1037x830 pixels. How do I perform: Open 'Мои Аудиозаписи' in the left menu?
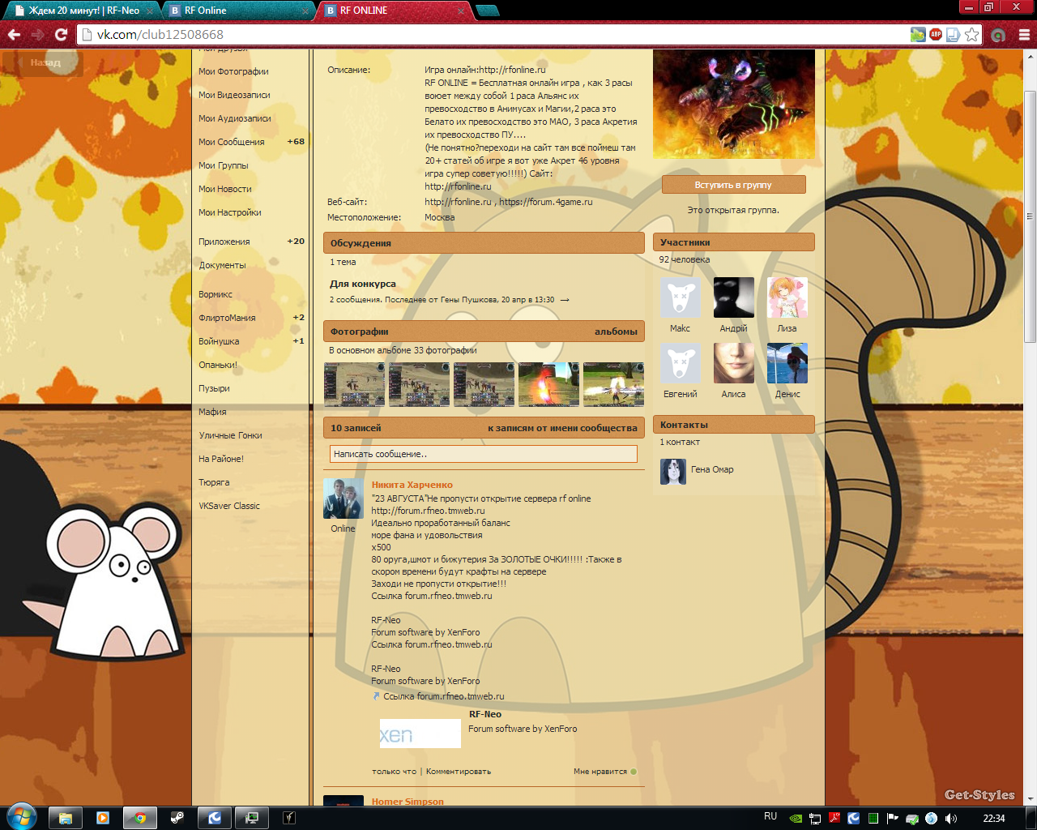235,118
